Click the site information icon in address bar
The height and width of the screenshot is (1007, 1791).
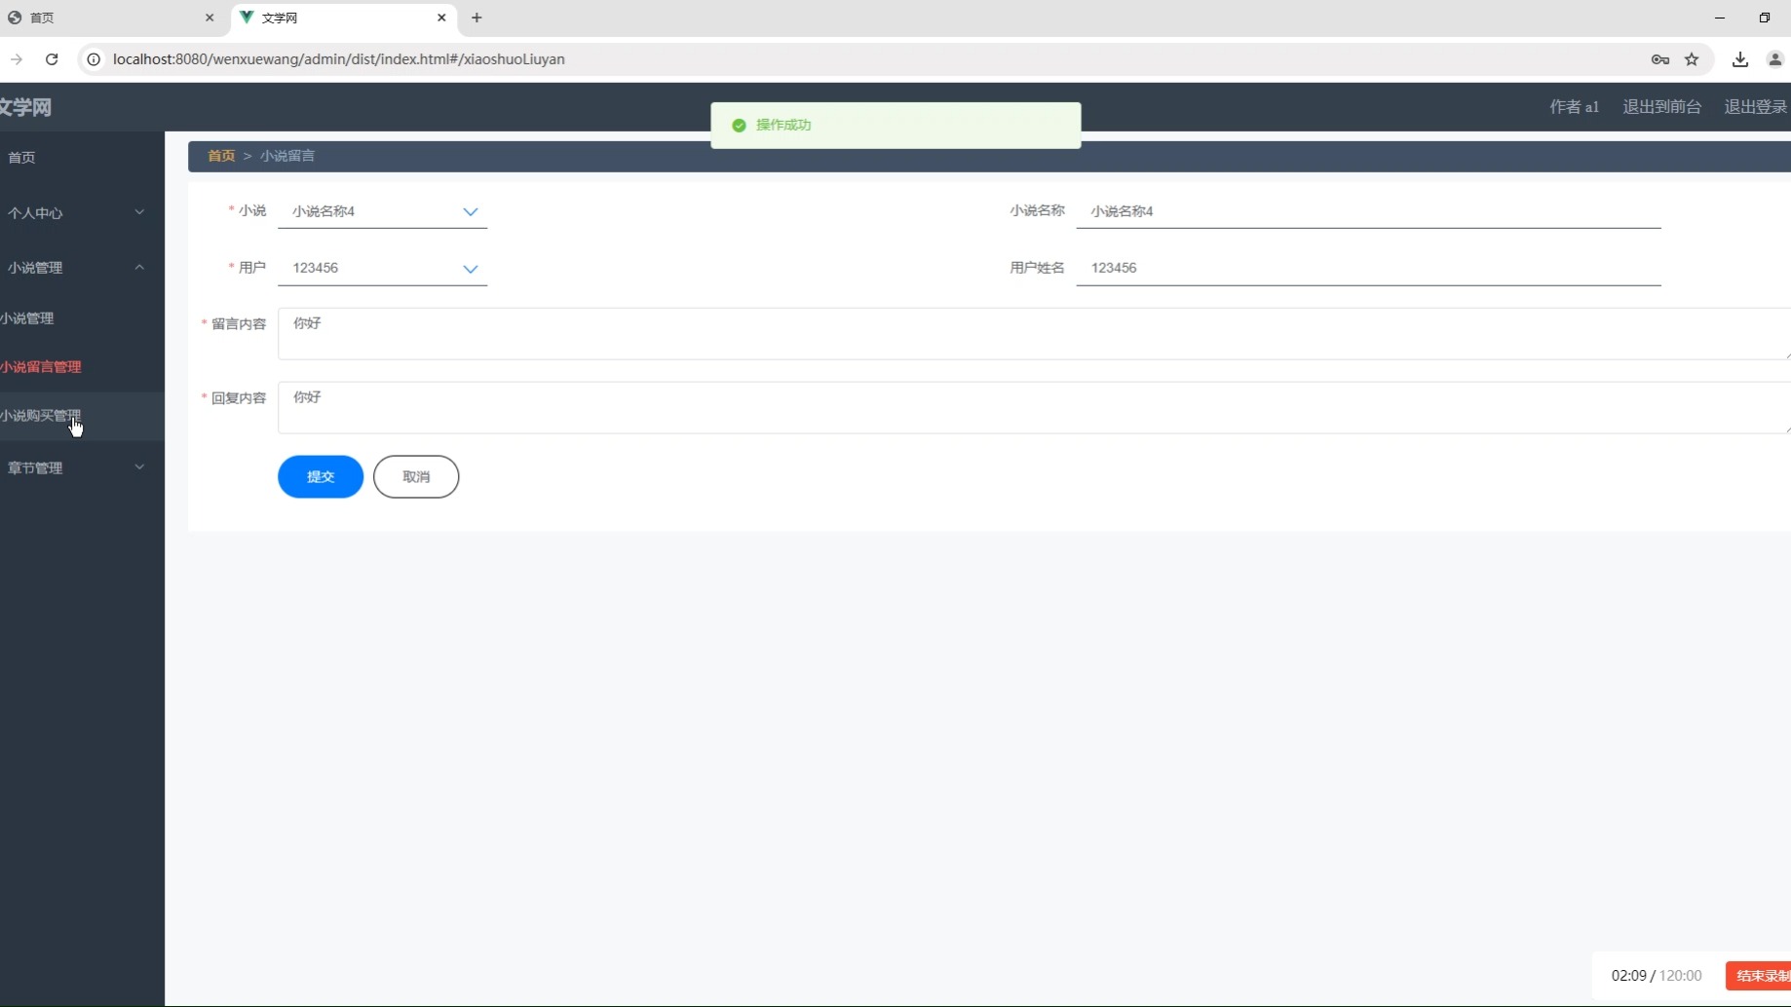[x=94, y=59]
